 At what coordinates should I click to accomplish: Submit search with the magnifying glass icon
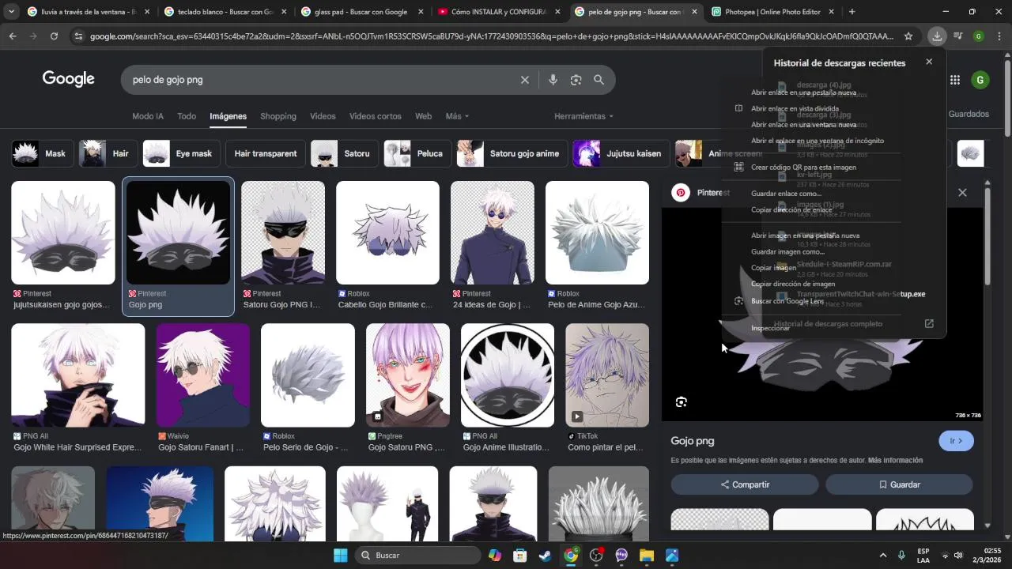pyautogui.click(x=599, y=80)
